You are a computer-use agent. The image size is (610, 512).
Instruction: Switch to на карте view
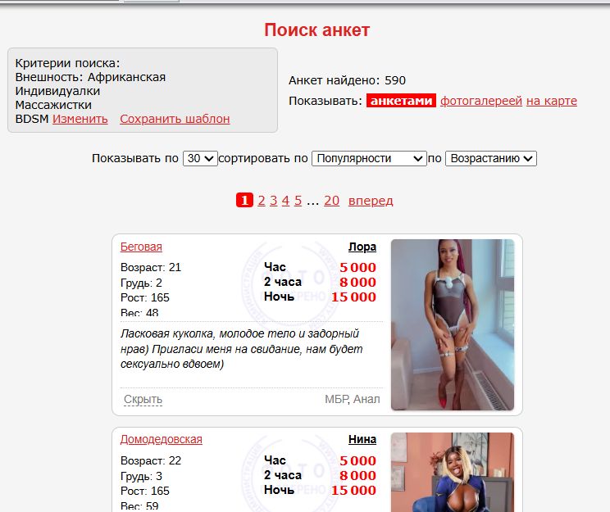click(x=552, y=101)
